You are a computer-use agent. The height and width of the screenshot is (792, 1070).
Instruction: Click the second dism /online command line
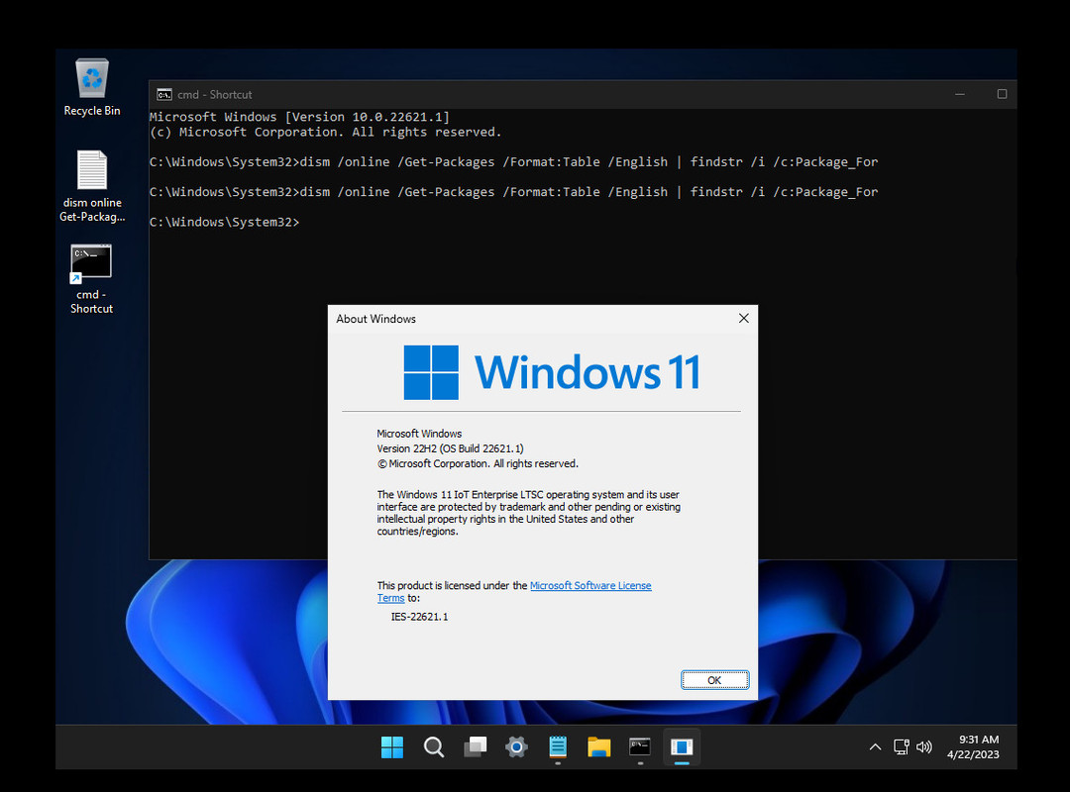514,192
